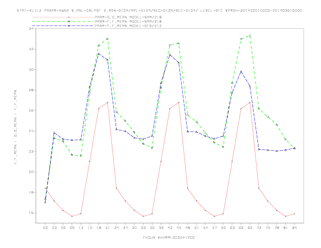The width and height of the screenshot is (321, 248).
Task: Click x-axis tick label 81
Action: pos(286,228)
